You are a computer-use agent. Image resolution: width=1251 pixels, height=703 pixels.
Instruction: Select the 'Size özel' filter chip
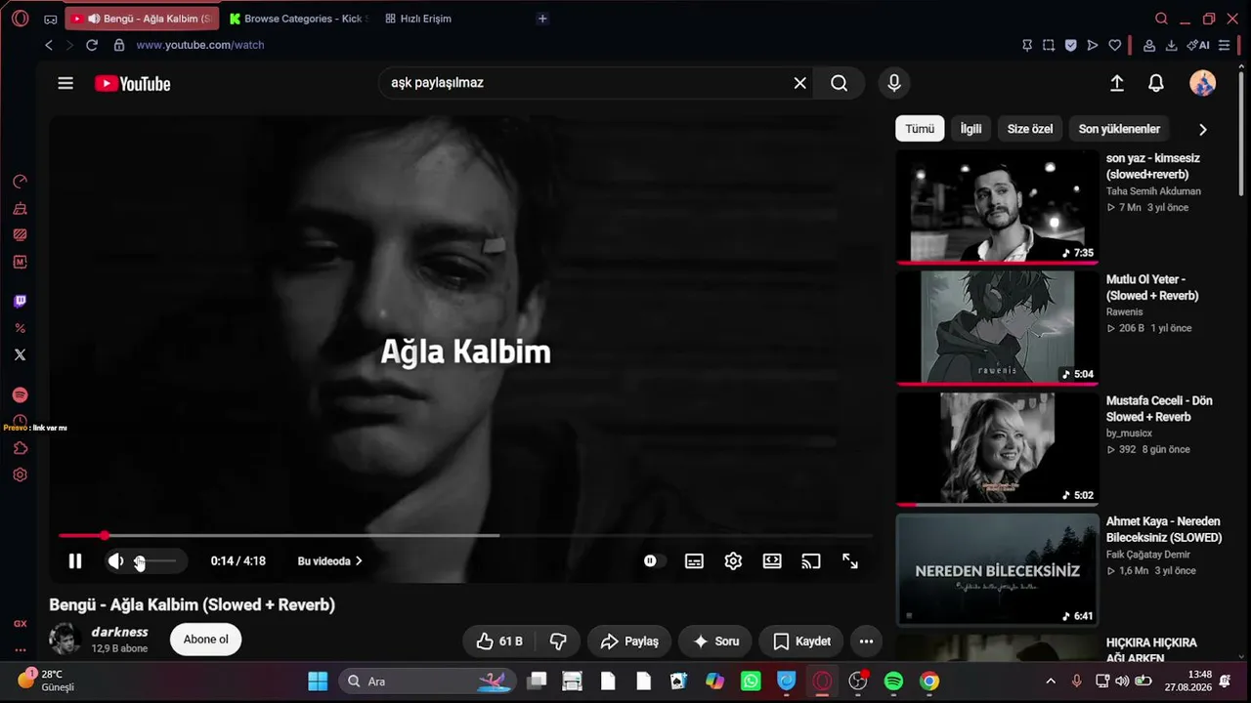tap(1030, 129)
